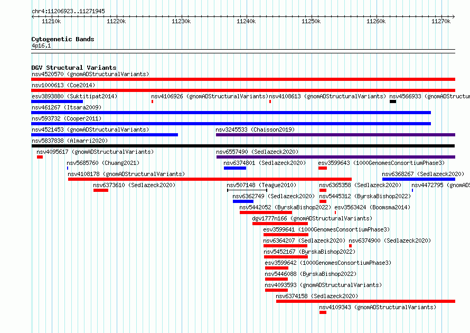Click the nsv4566933 variant label
This screenshot has height=333, width=470.
click(429, 96)
